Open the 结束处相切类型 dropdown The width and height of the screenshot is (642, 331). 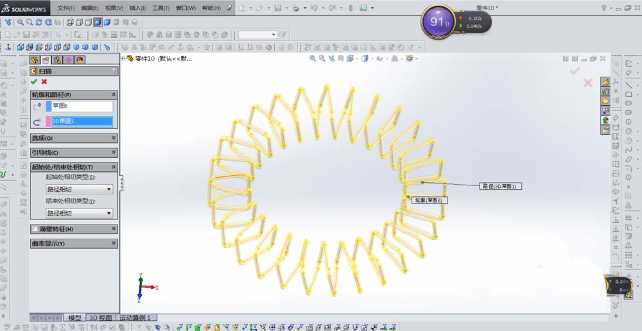[x=80, y=213]
